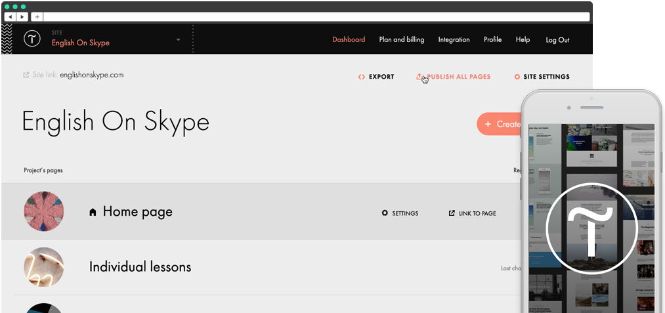Click the browser back arrow button
The image size is (665, 313).
(x=11, y=16)
